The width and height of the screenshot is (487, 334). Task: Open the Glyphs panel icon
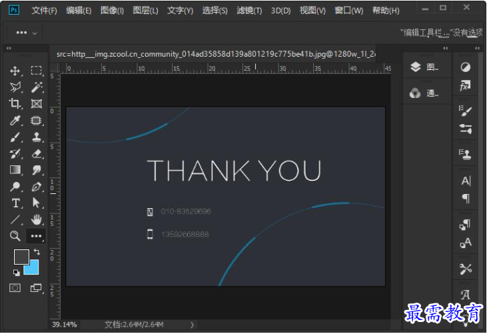[465, 294]
